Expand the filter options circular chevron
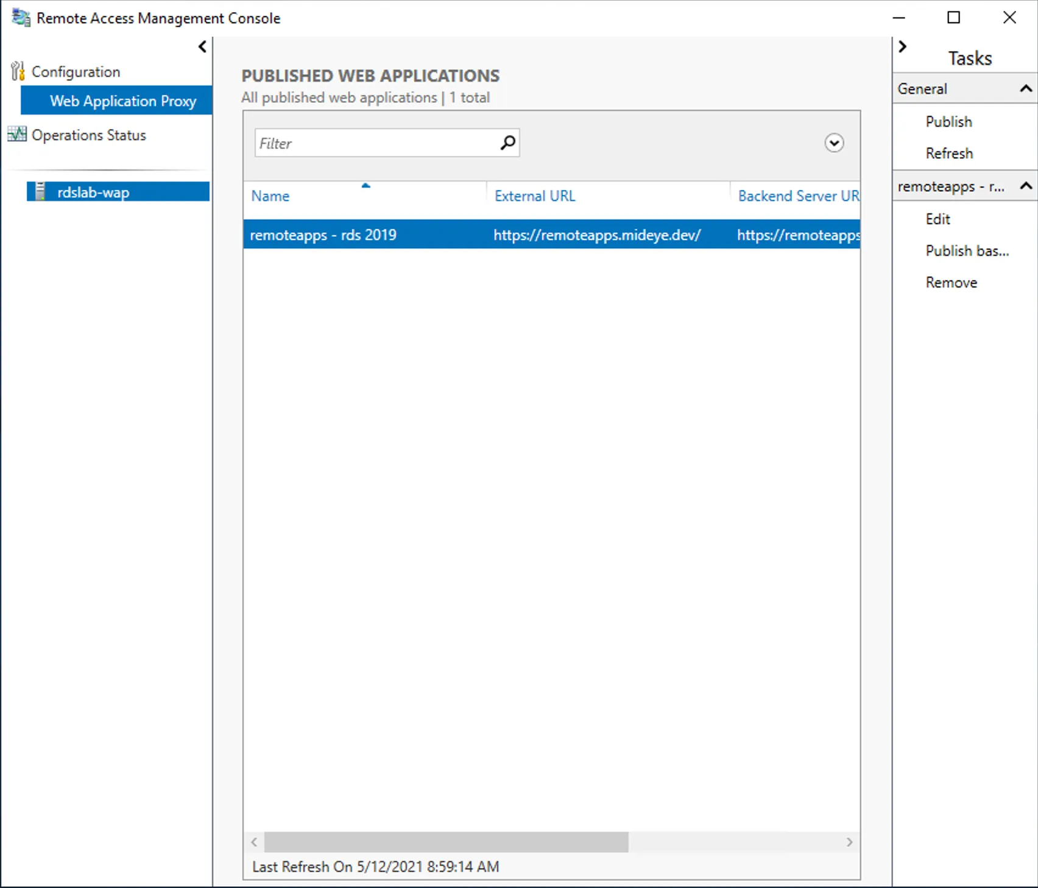 (834, 143)
